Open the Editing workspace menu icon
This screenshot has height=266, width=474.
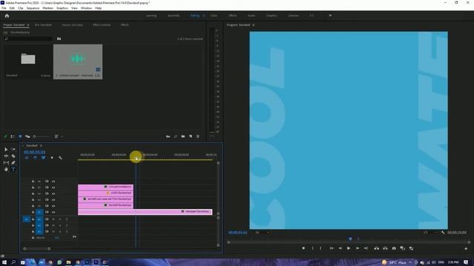click(204, 16)
